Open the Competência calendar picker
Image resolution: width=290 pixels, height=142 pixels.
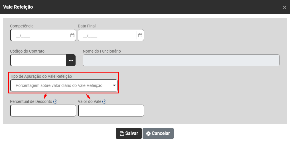click(x=72, y=35)
